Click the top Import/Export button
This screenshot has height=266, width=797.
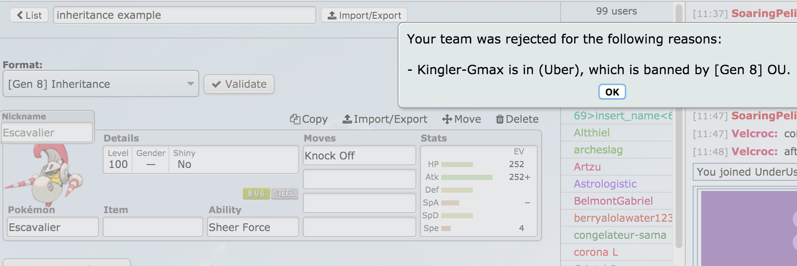click(x=364, y=15)
